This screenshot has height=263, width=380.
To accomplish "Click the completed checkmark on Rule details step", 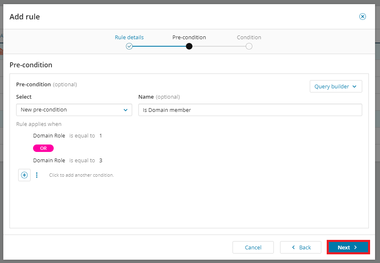I will (x=129, y=46).
